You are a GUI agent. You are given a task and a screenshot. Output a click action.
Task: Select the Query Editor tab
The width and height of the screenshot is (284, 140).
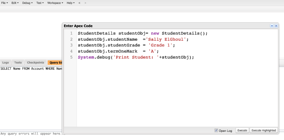pyautogui.click(x=56, y=62)
